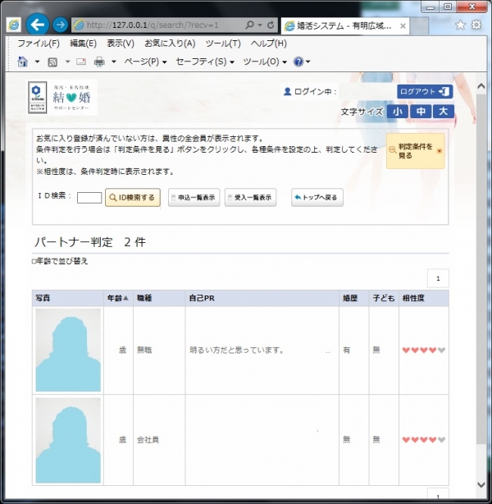
Task: Click the help question mark icon
Action: coord(298,62)
